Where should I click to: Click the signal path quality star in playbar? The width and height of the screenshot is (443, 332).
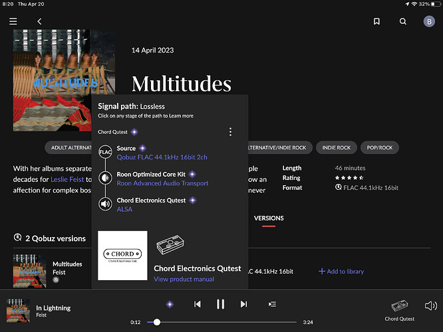coord(170,304)
